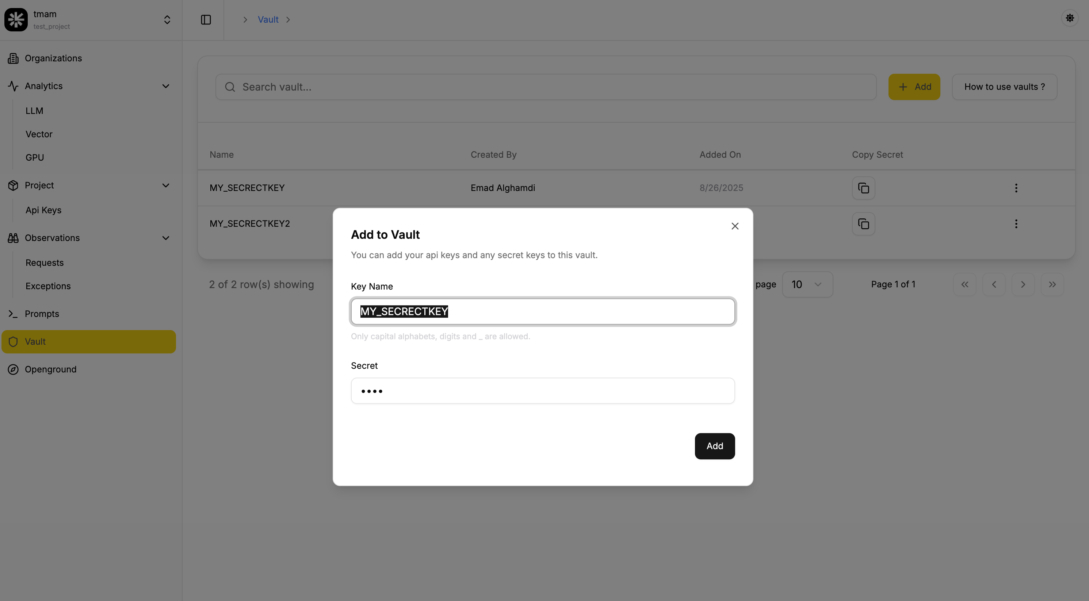Open Prompts in the sidebar
Image resolution: width=1089 pixels, height=601 pixels.
89,314
